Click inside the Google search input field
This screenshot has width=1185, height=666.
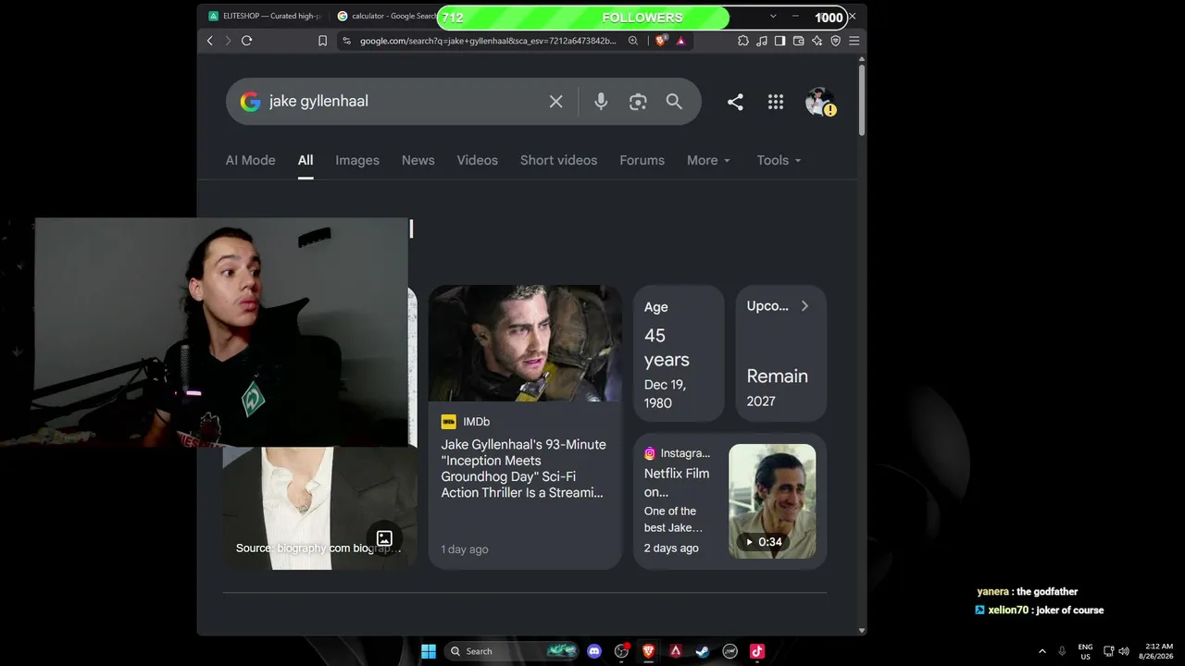(x=402, y=102)
